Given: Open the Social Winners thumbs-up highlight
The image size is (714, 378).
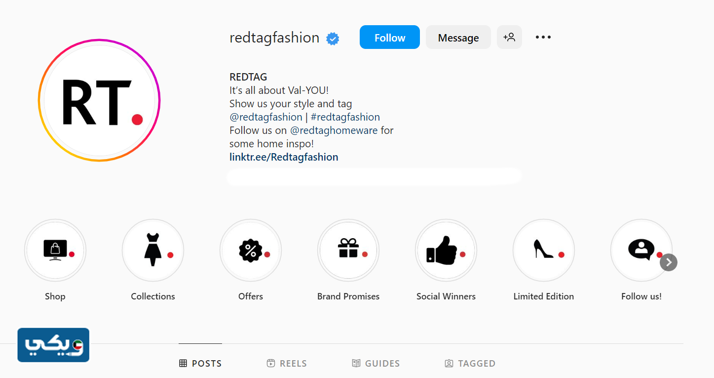Looking at the screenshot, I should point(446,251).
